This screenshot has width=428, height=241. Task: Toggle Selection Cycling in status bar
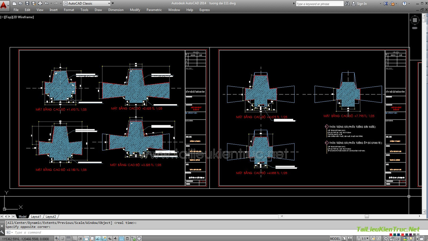pos(133,238)
